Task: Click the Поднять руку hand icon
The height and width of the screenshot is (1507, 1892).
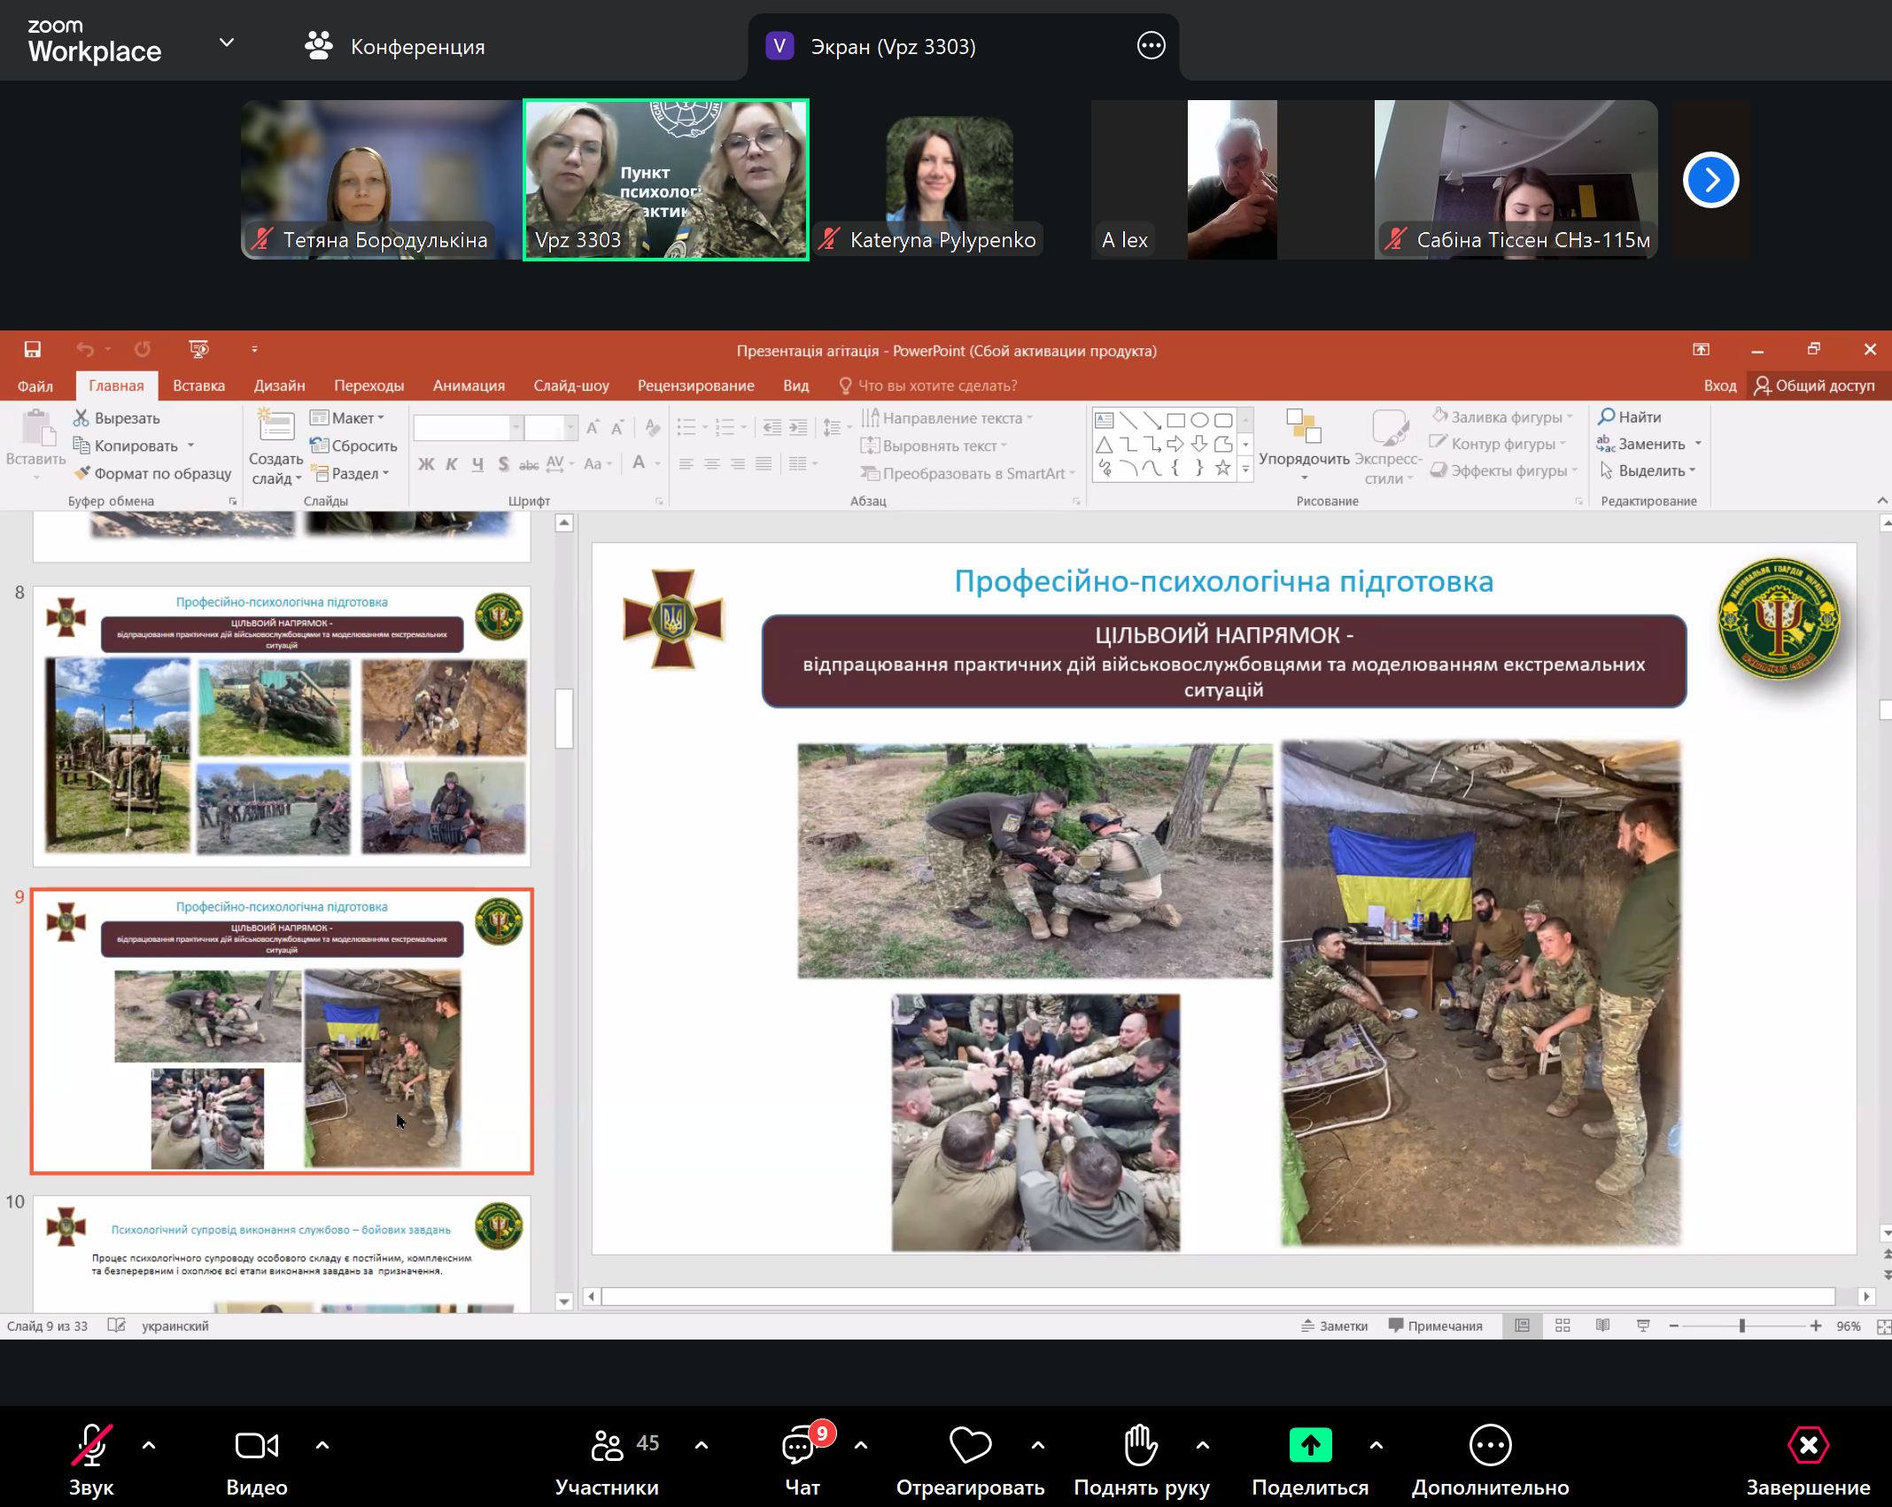Action: (1141, 1446)
